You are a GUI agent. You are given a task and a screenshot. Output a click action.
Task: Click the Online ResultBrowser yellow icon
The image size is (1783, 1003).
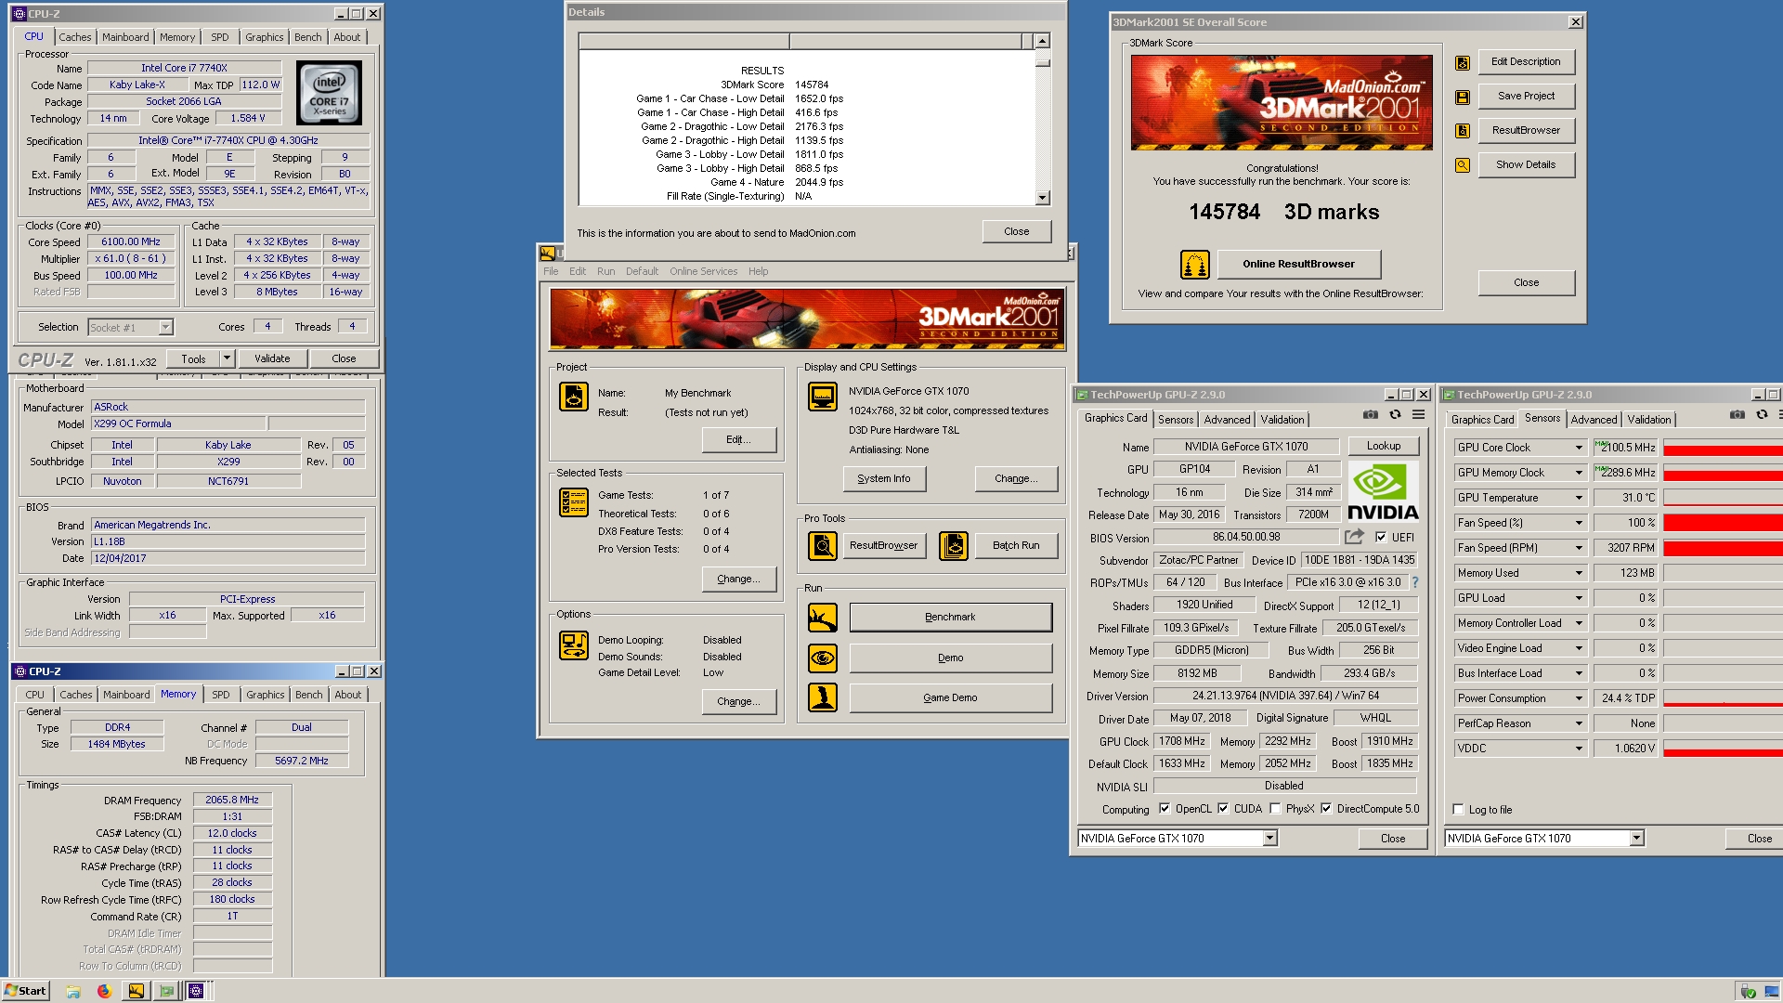1195,265
